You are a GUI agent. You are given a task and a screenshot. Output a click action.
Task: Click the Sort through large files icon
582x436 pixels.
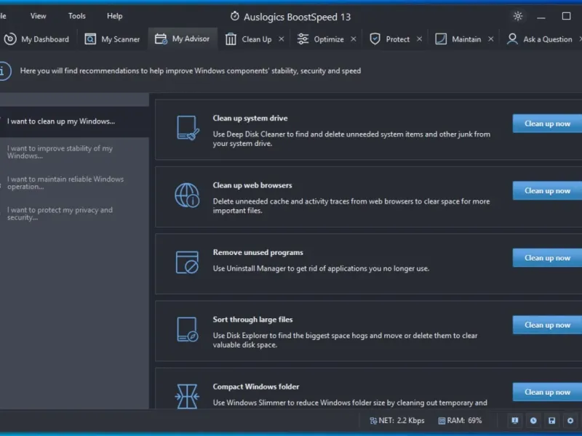coord(187,329)
